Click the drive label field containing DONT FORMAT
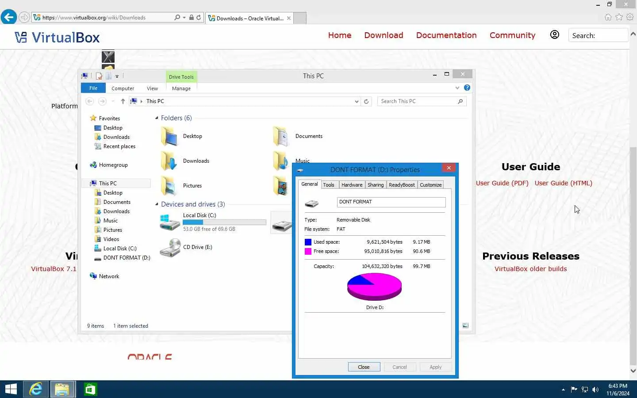Image resolution: width=637 pixels, height=398 pixels. (x=391, y=202)
